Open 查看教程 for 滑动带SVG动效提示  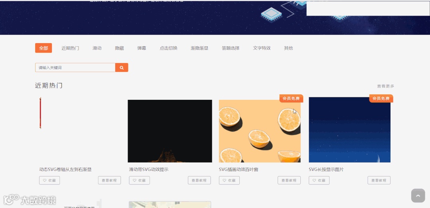[199, 180]
